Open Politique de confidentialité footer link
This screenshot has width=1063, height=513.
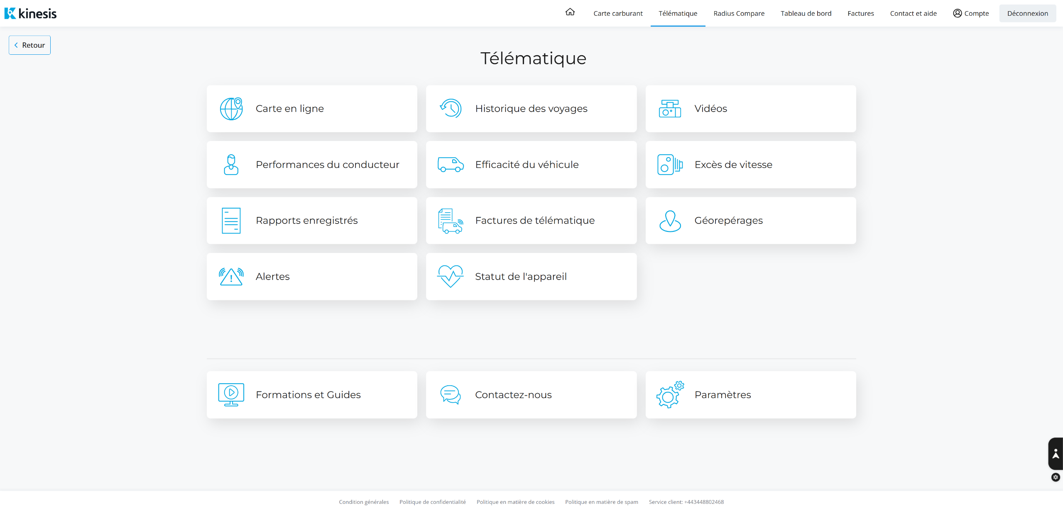click(432, 502)
